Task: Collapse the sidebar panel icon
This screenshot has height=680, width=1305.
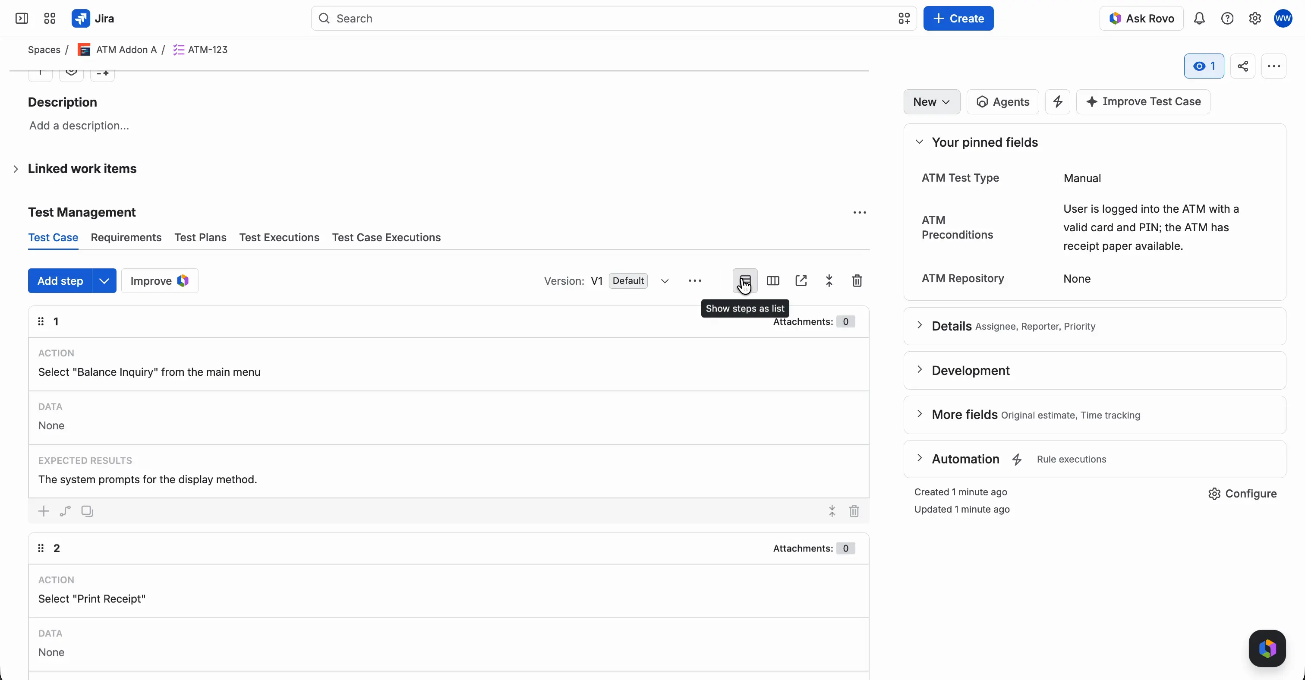Action: pos(22,19)
